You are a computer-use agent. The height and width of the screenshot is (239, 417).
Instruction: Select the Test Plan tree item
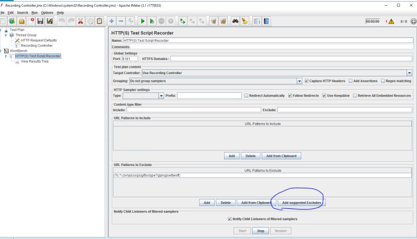pyautogui.click(x=17, y=30)
